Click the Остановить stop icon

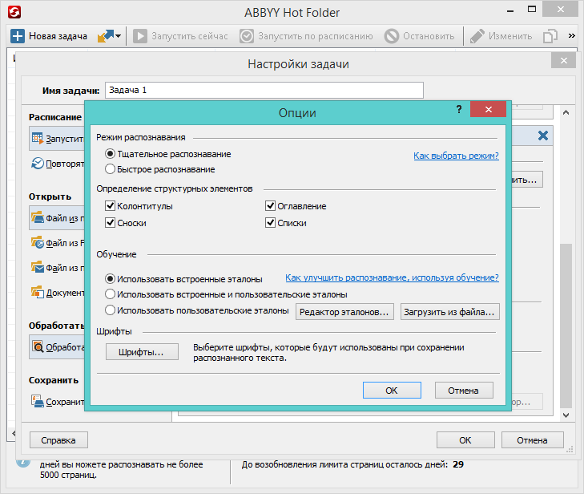pyautogui.click(x=392, y=36)
